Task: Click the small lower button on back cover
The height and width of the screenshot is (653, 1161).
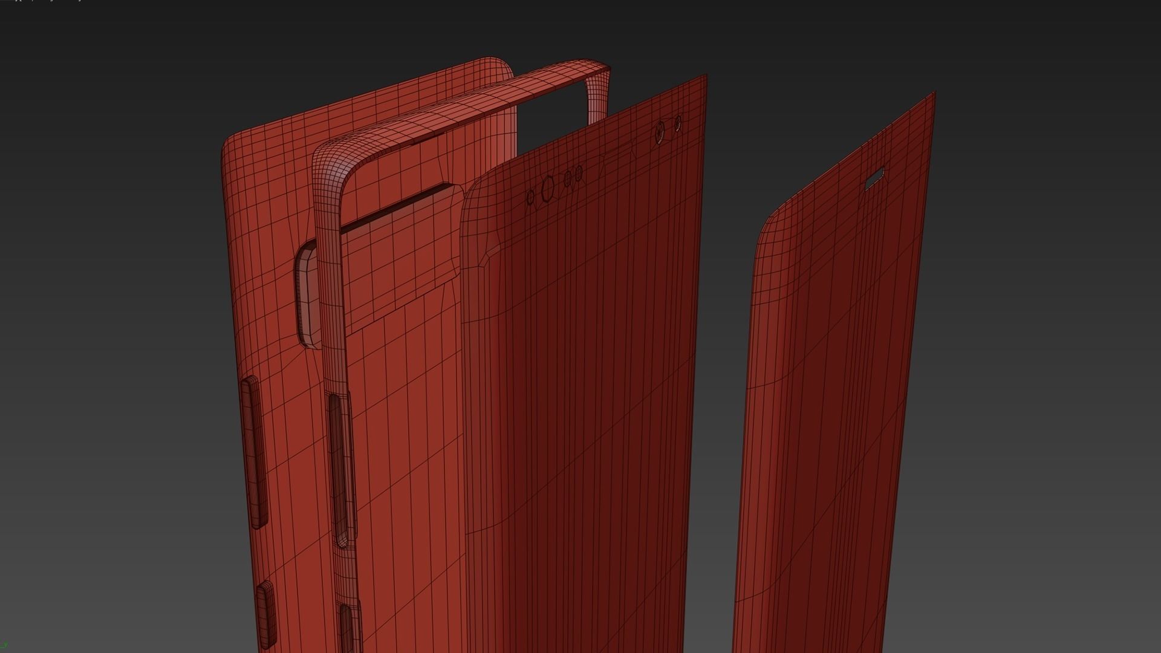Action: point(266,617)
